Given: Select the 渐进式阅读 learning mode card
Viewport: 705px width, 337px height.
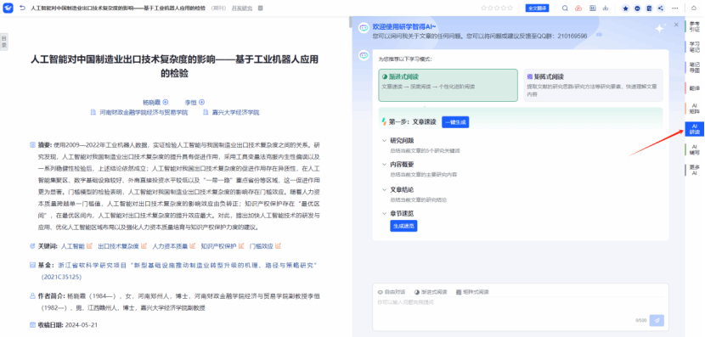Looking at the screenshot, I should tap(448, 85).
